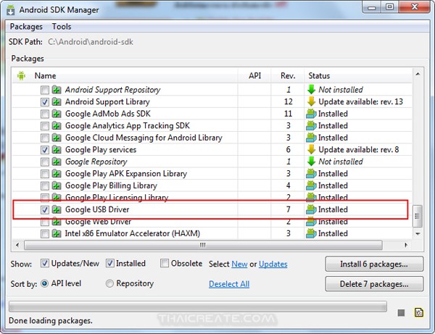Click the vertical scrollbar down arrow
The width and height of the screenshot is (435, 334).
418,234
